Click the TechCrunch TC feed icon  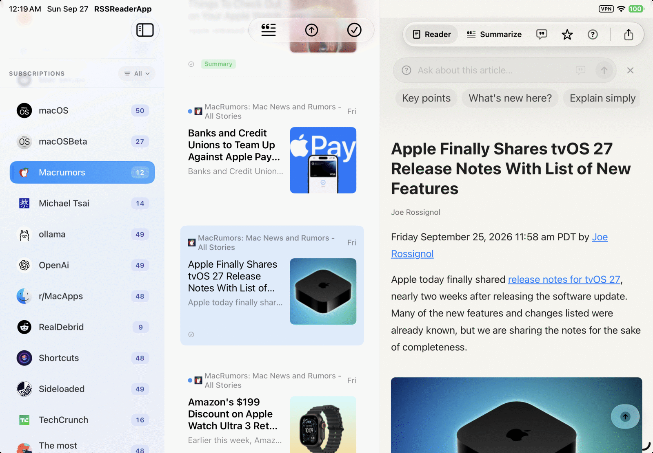point(24,420)
